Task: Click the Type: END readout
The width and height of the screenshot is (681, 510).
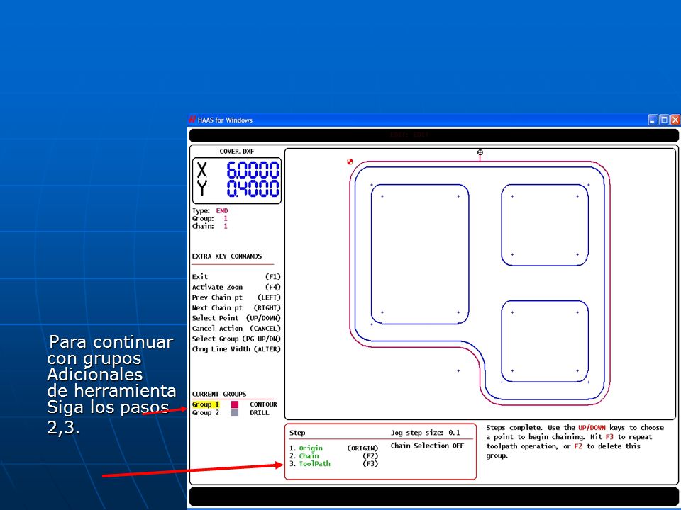Action: coord(210,211)
